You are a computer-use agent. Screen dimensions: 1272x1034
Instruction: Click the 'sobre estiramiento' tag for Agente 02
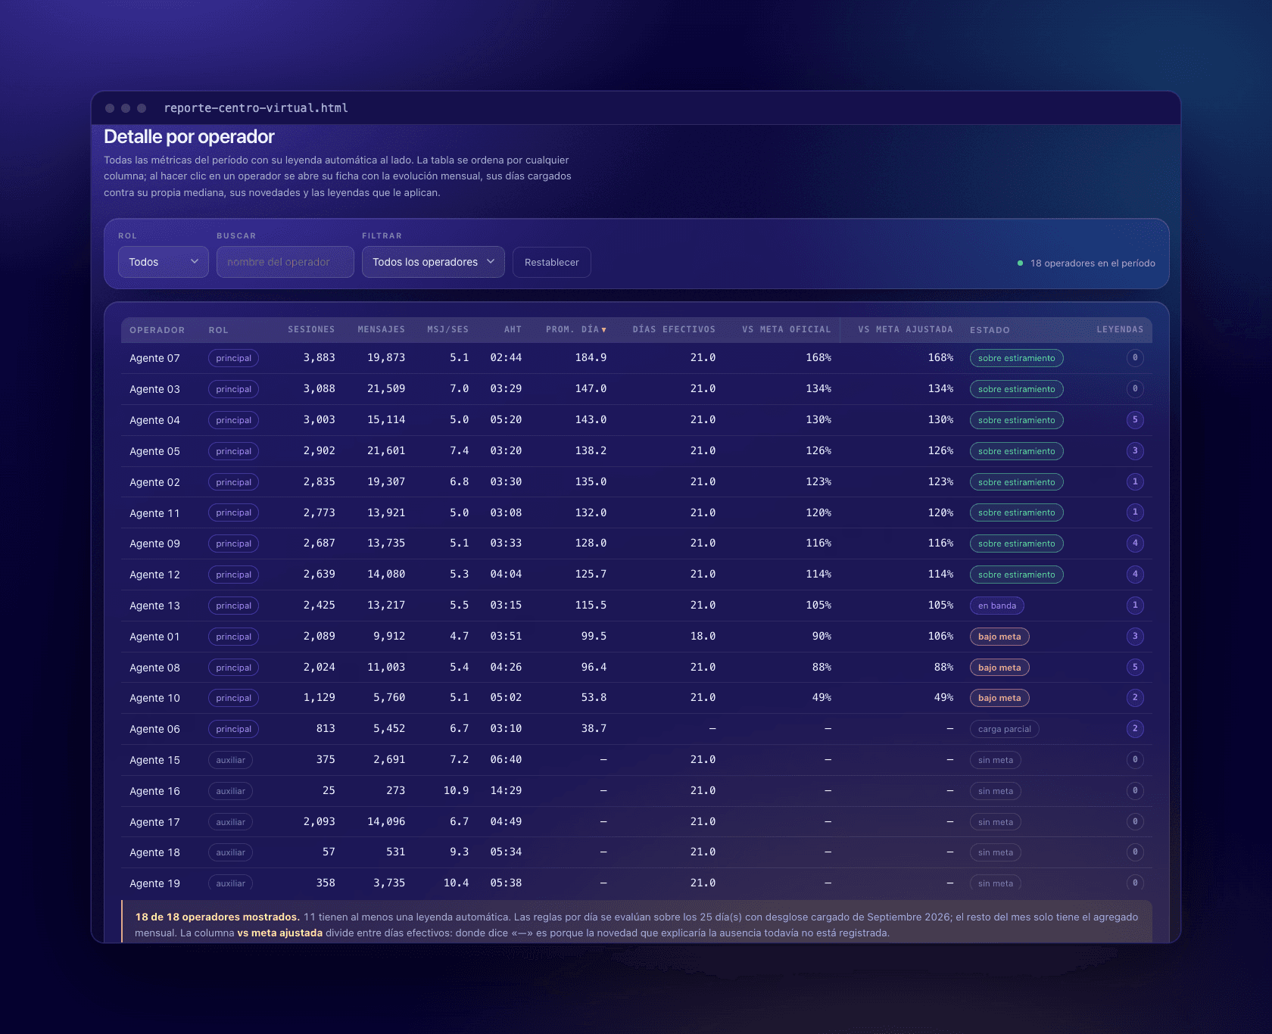pyautogui.click(x=1016, y=482)
